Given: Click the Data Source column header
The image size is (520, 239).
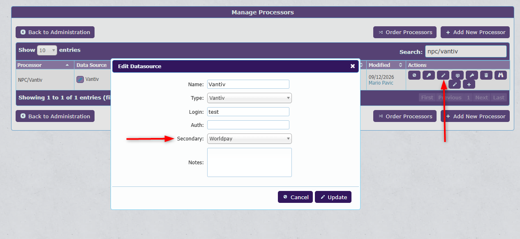Looking at the screenshot, I should [92, 65].
